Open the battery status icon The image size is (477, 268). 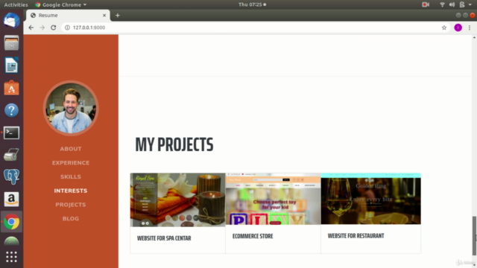click(462, 4)
